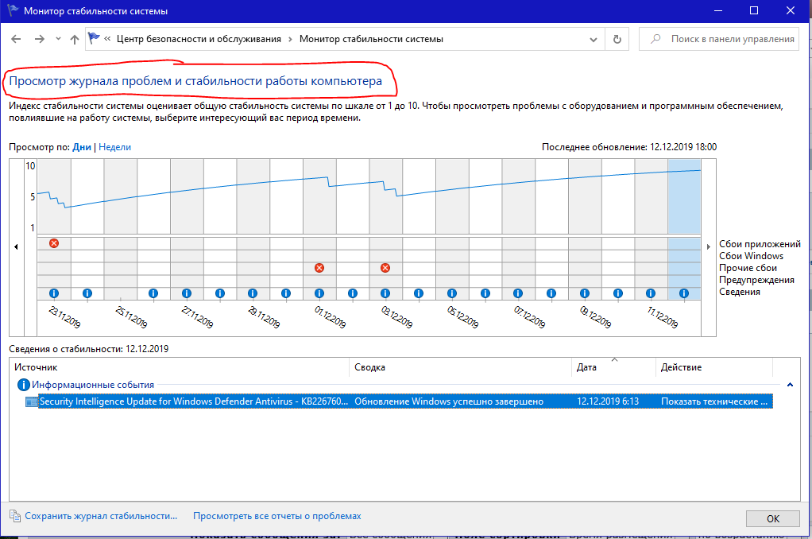
Task: Click the window title flag icon
Action: point(13,10)
